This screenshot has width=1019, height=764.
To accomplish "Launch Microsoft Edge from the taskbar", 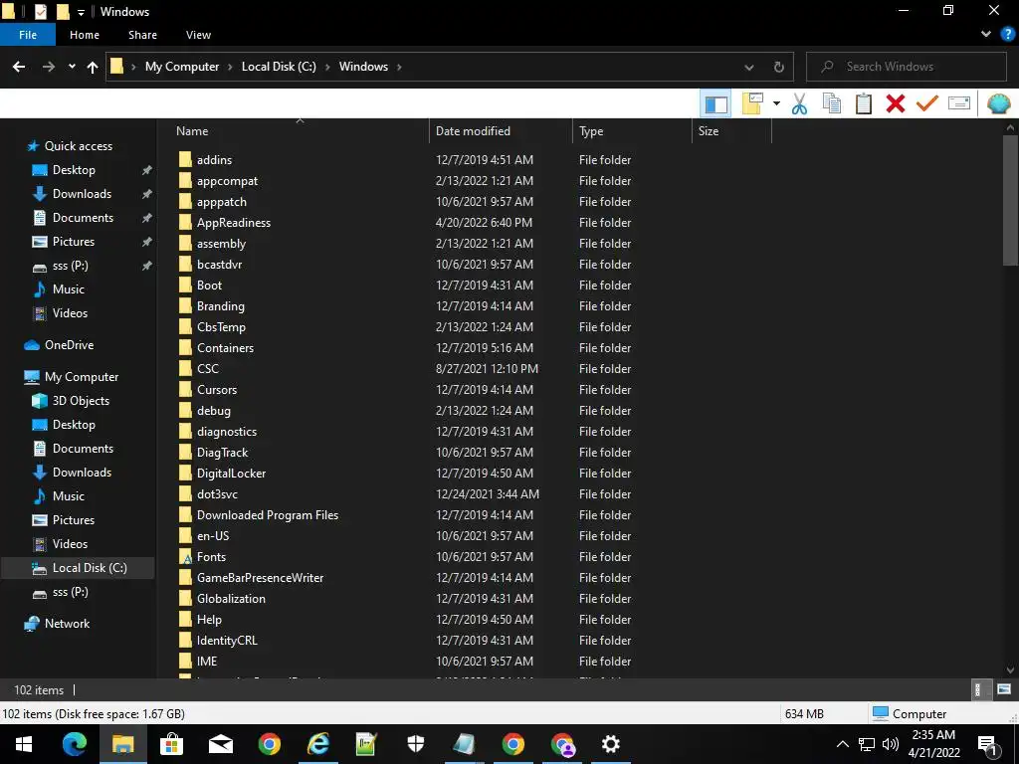I will pyautogui.click(x=74, y=744).
